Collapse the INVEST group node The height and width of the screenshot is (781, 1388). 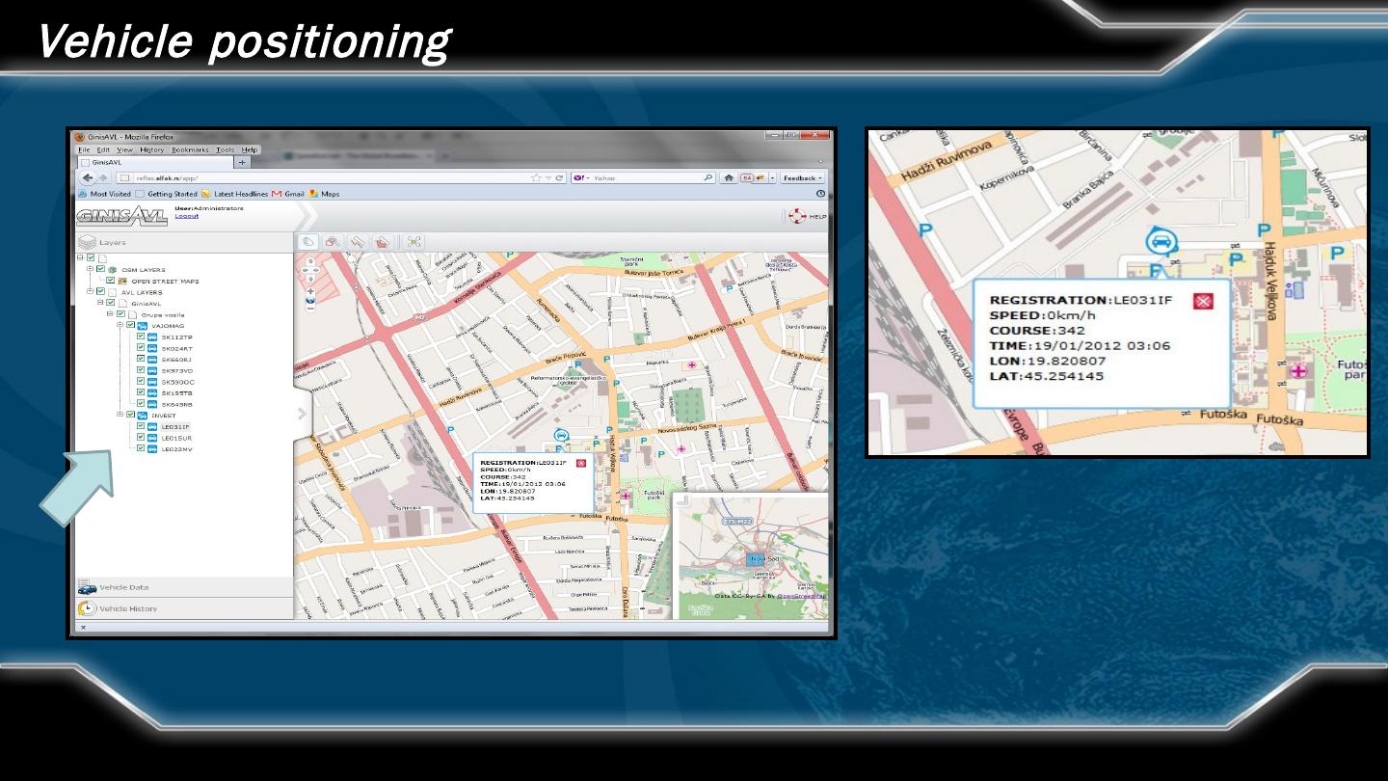120,415
